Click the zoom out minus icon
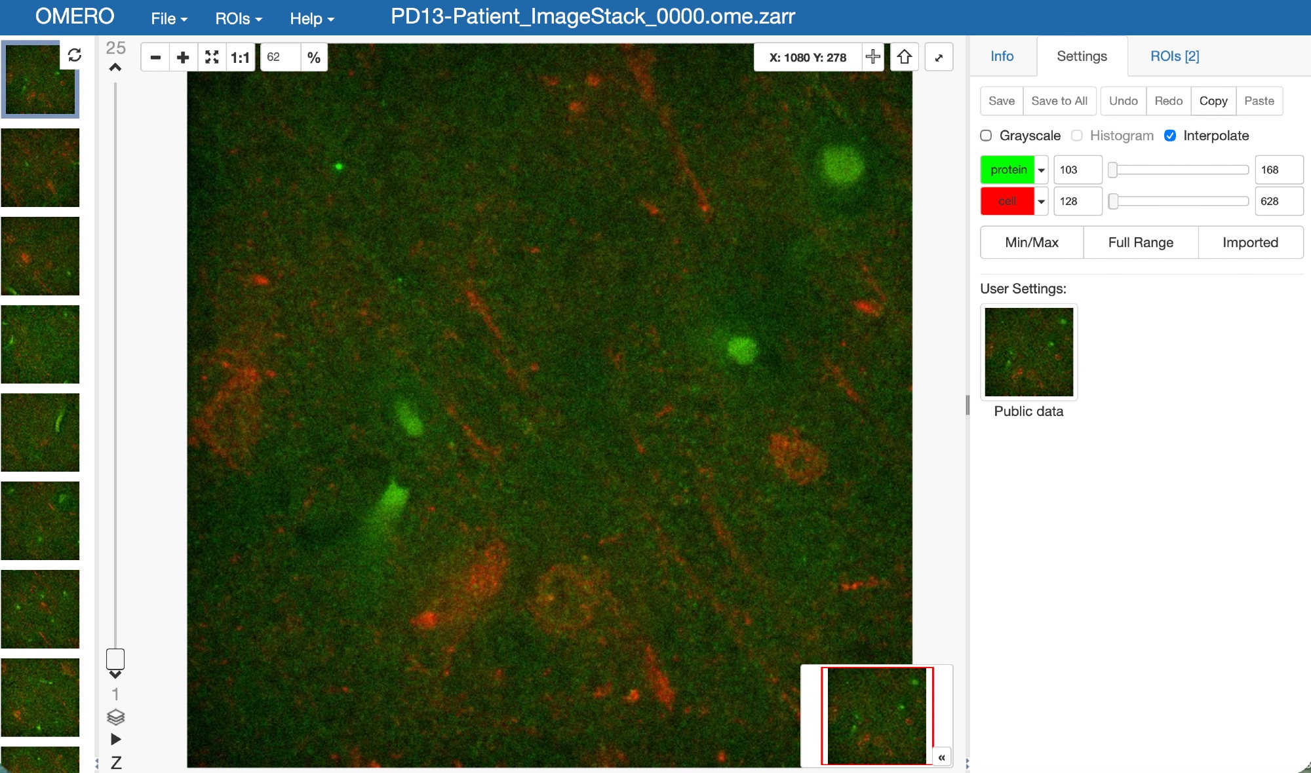 pos(155,58)
